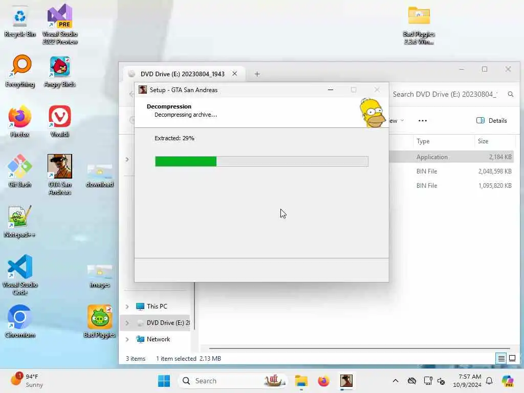Image resolution: width=524 pixels, height=393 pixels.
Task: Click the Setup window title bar icon
Action: coord(143,90)
